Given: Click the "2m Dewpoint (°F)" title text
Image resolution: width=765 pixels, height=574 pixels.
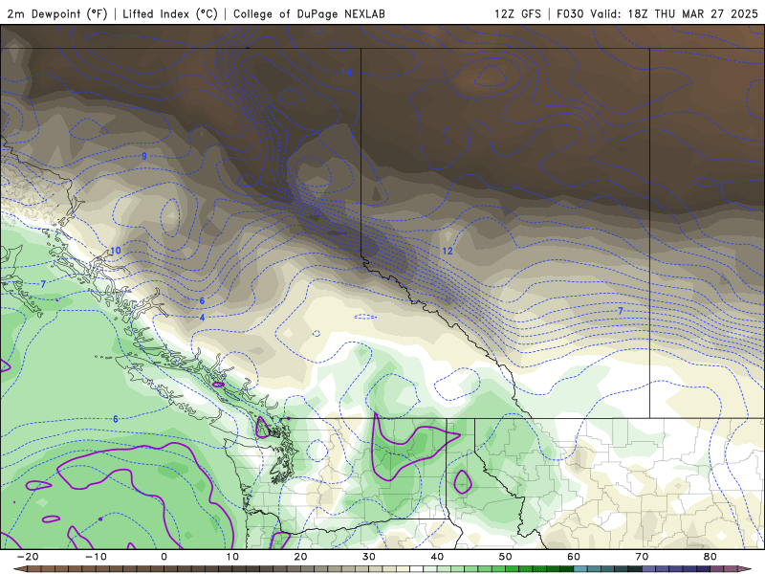Looking at the screenshot, I should pos(57,13).
